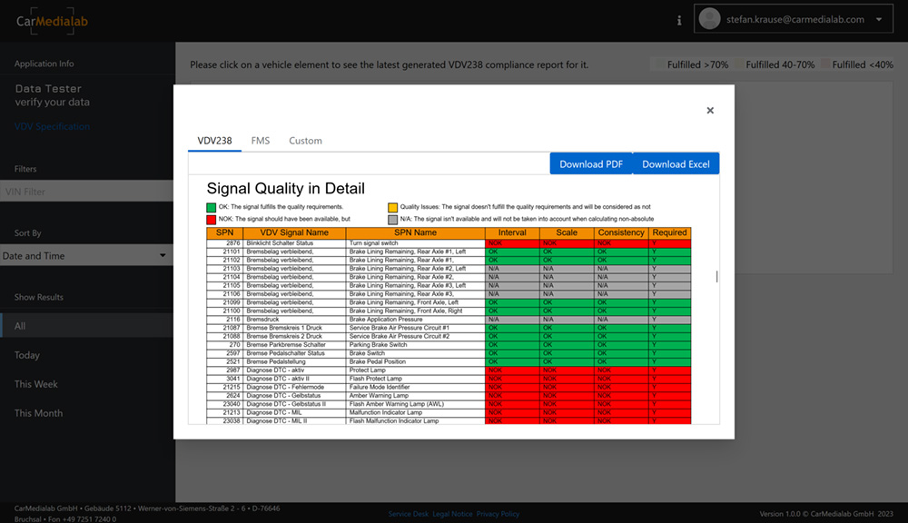Open the CarMedialab logo home link
The height and width of the screenshot is (523, 908).
click(x=52, y=22)
